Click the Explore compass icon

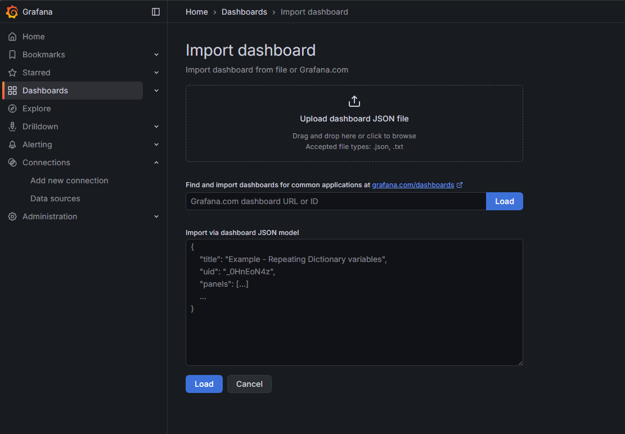12,108
